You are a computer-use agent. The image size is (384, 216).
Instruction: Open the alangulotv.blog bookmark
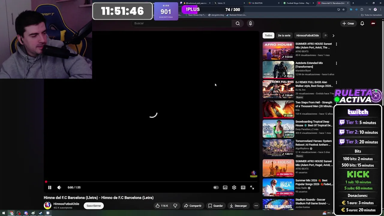216,15
